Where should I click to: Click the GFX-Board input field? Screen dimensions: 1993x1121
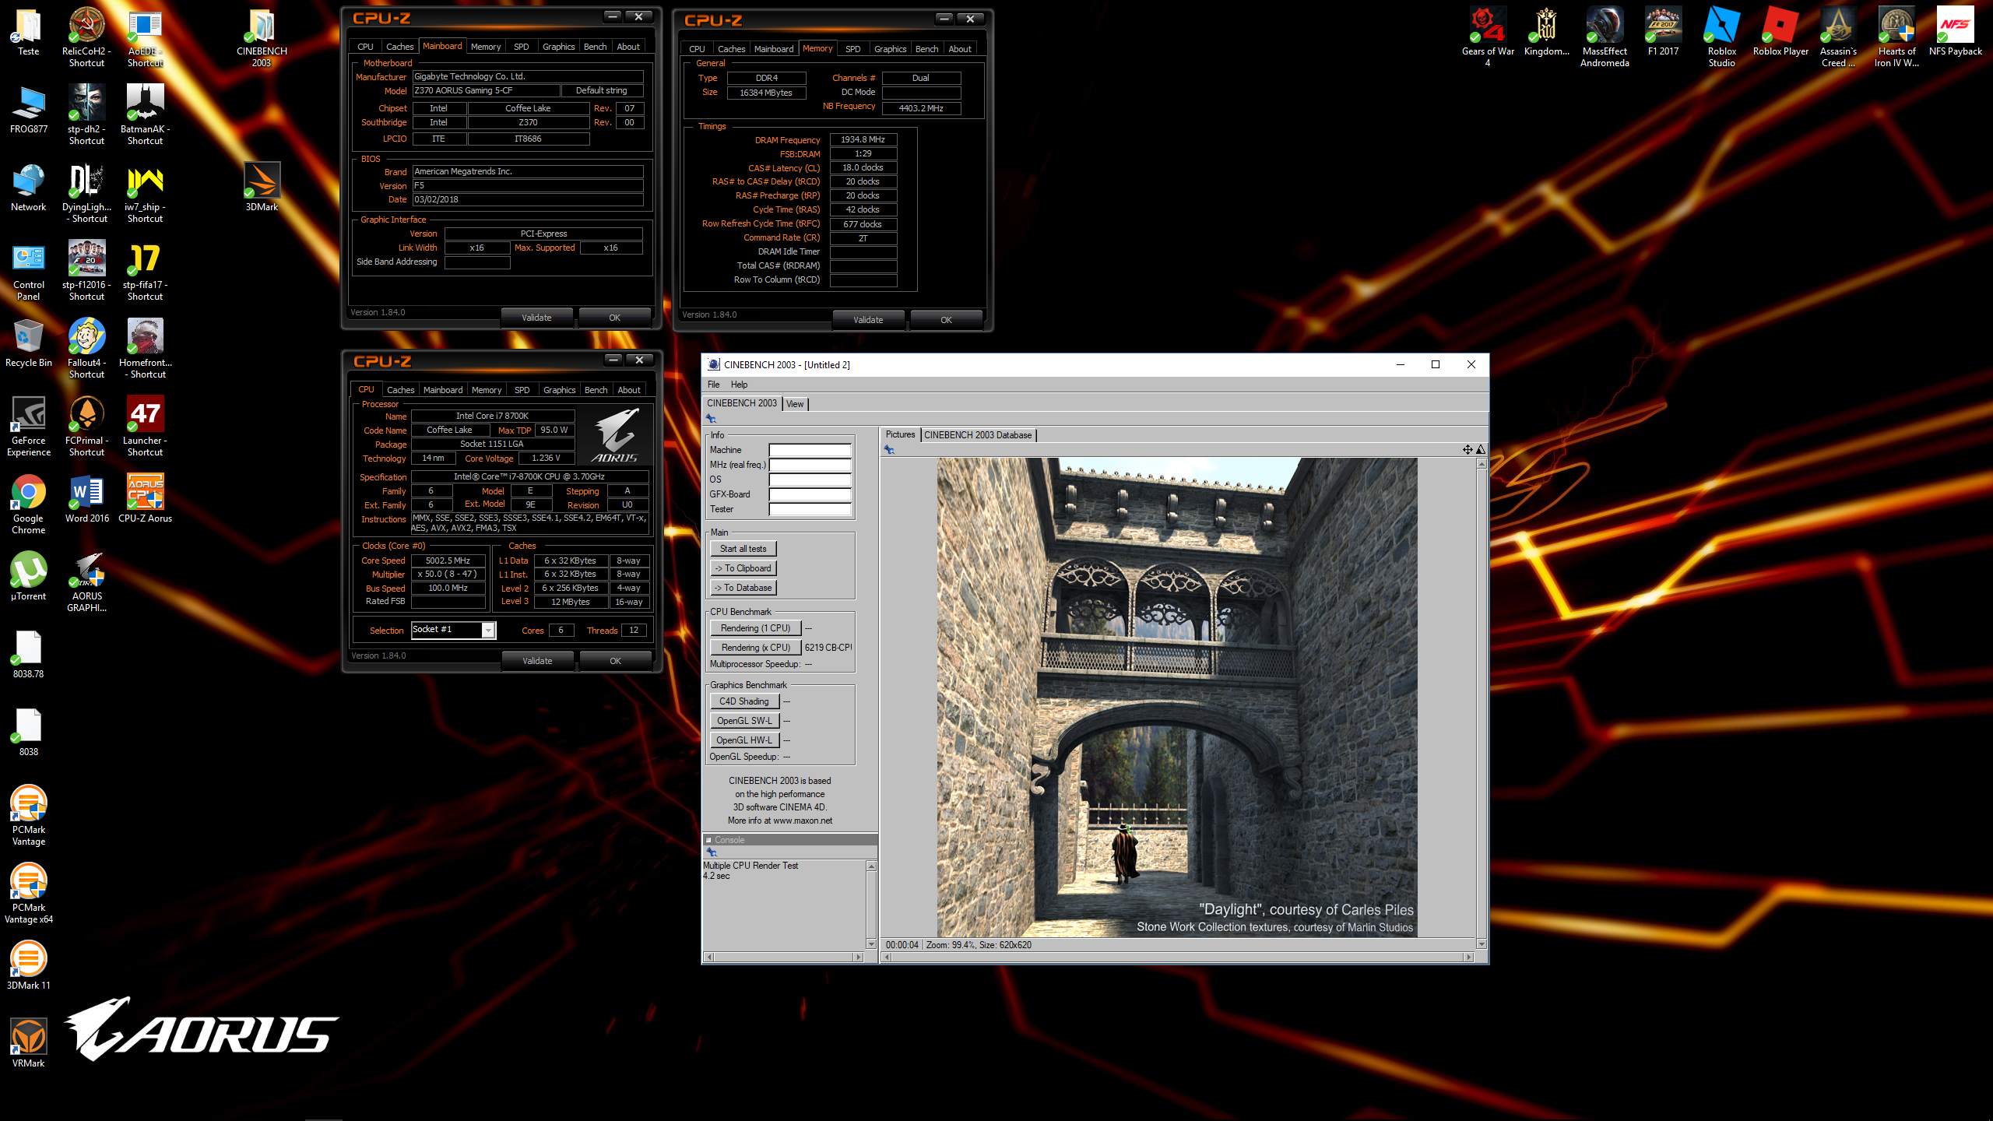810,494
